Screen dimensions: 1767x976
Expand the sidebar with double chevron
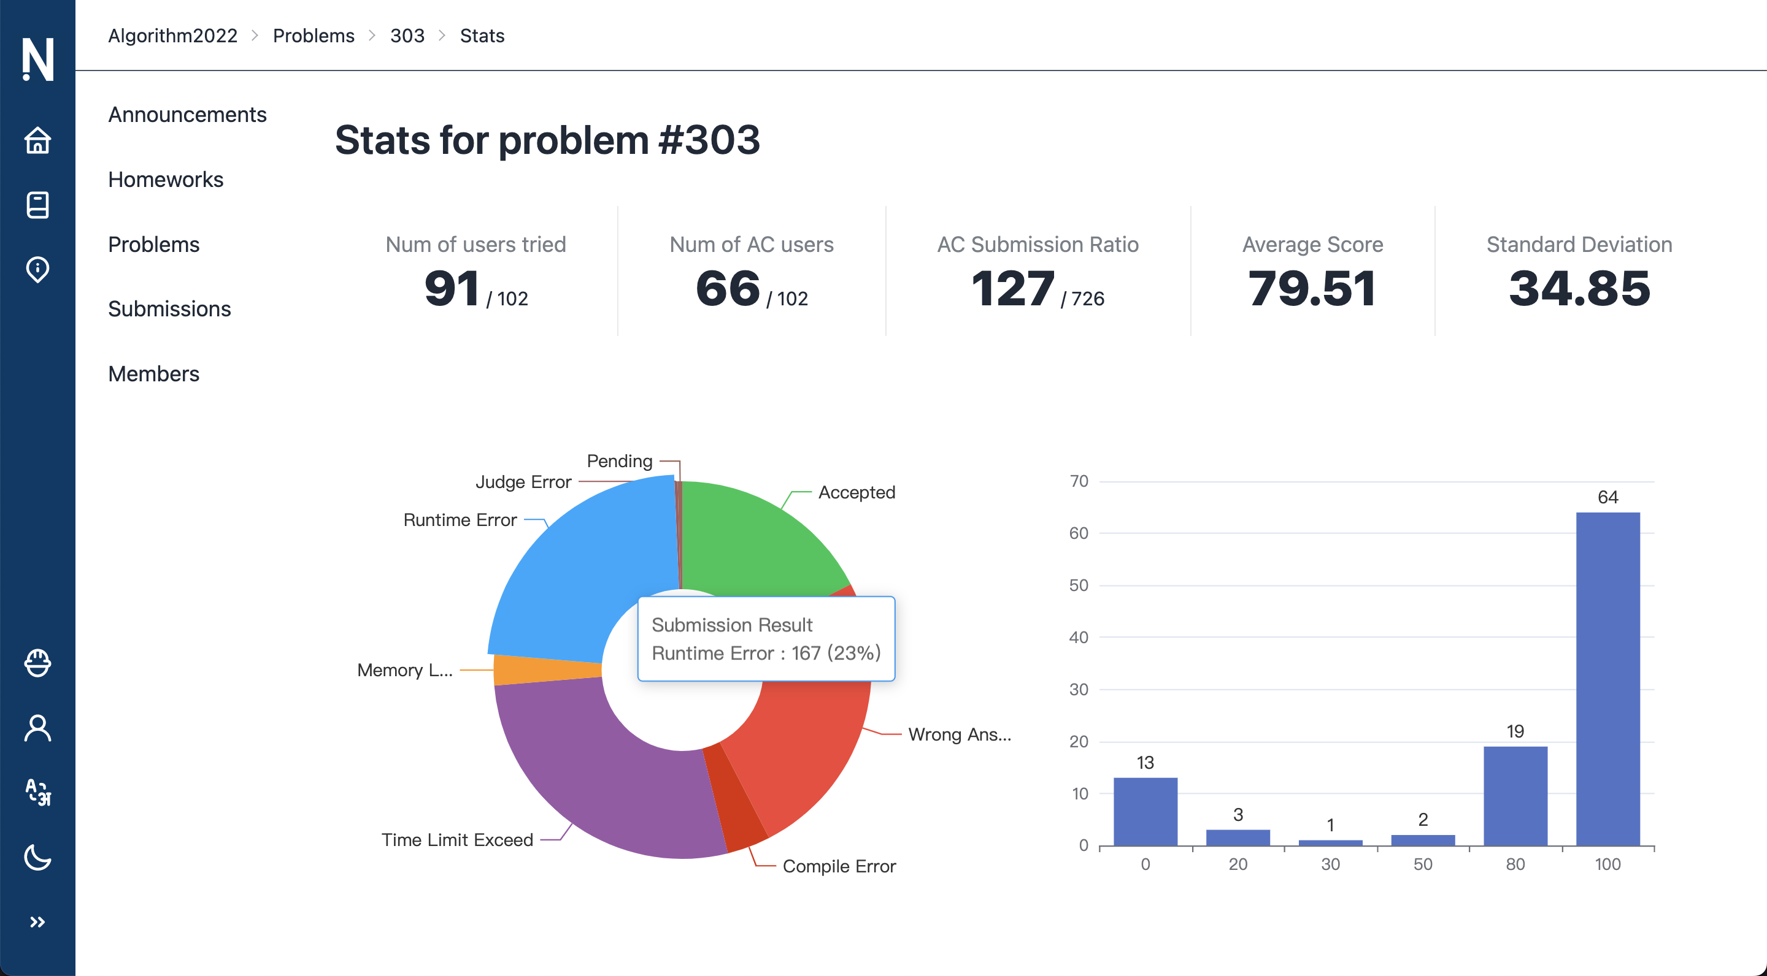tap(37, 922)
